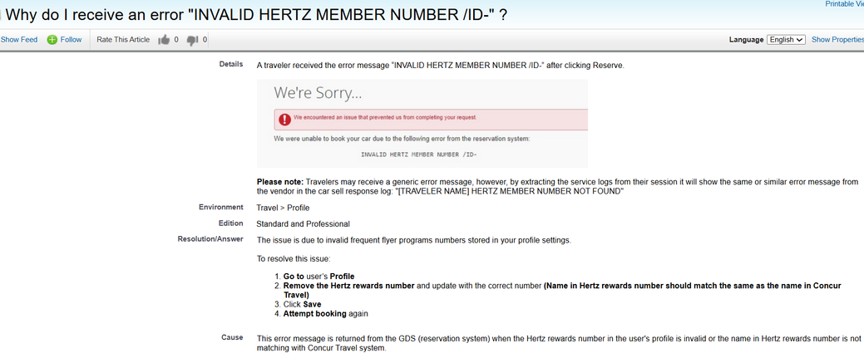Click the article icon beside the title
Screen dimensions: 864x353
point(2,16)
